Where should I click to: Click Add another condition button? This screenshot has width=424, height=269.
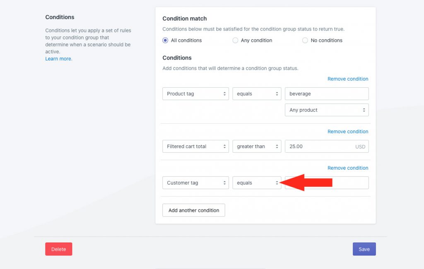[x=194, y=210]
